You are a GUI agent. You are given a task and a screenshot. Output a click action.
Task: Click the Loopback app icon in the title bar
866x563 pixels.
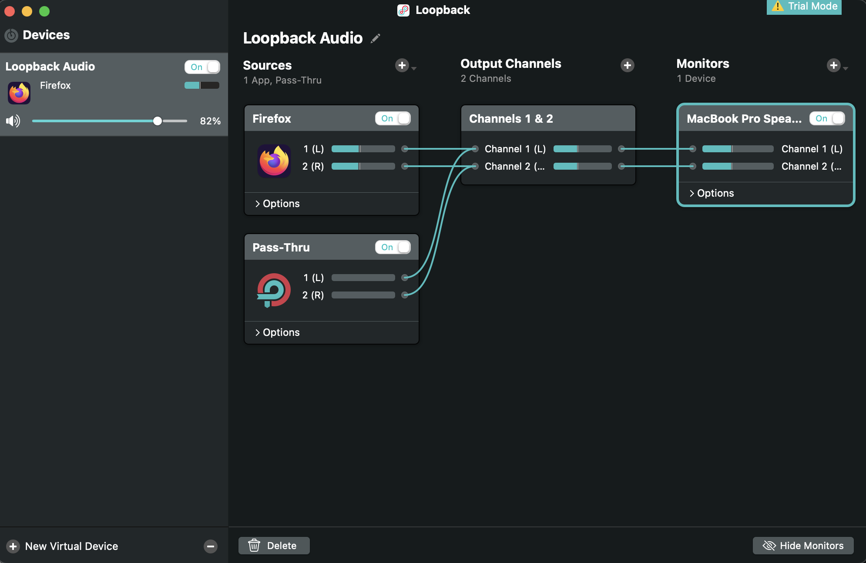click(403, 10)
